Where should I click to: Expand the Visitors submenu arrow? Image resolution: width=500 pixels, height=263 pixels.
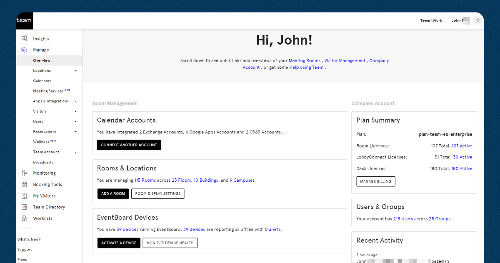(76, 112)
